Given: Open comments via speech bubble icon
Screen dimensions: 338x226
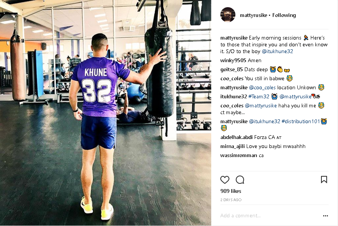Looking at the screenshot, I should click(x=240, y=180).
